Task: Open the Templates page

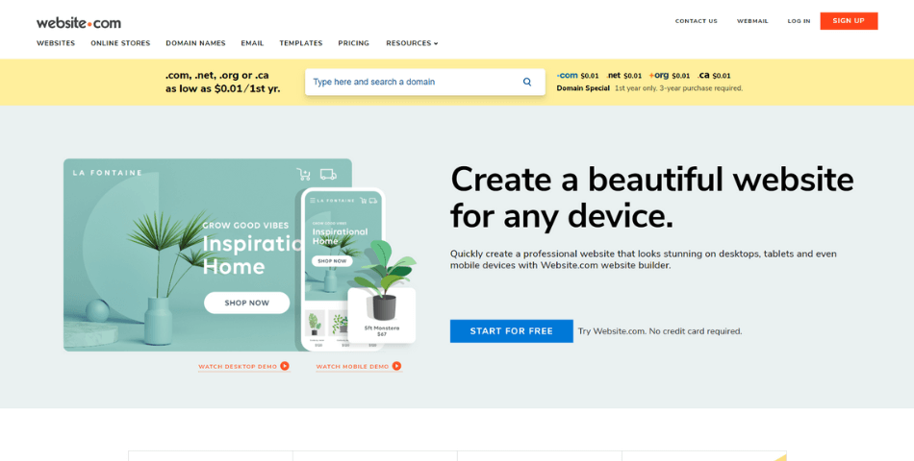Action: [x=301, y=43]
